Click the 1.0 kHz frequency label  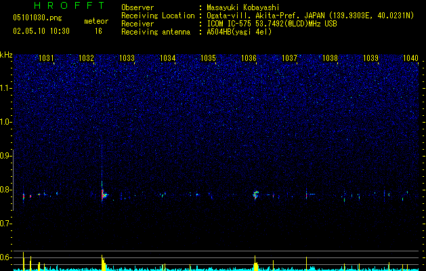(x=5, y=122)
